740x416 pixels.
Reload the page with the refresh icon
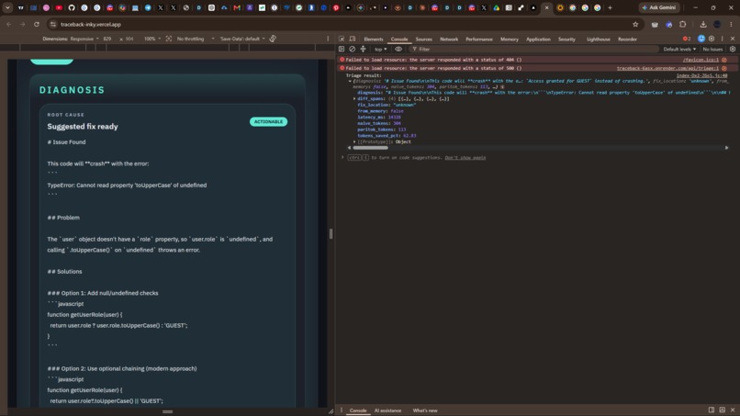tap(37, 24)
